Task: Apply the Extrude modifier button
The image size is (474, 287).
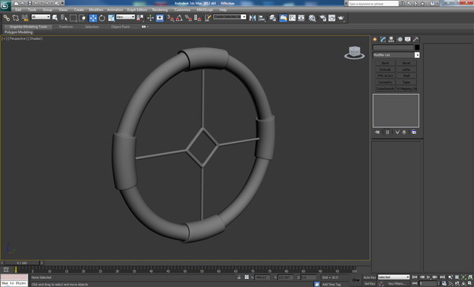Action: pos(385,70)
